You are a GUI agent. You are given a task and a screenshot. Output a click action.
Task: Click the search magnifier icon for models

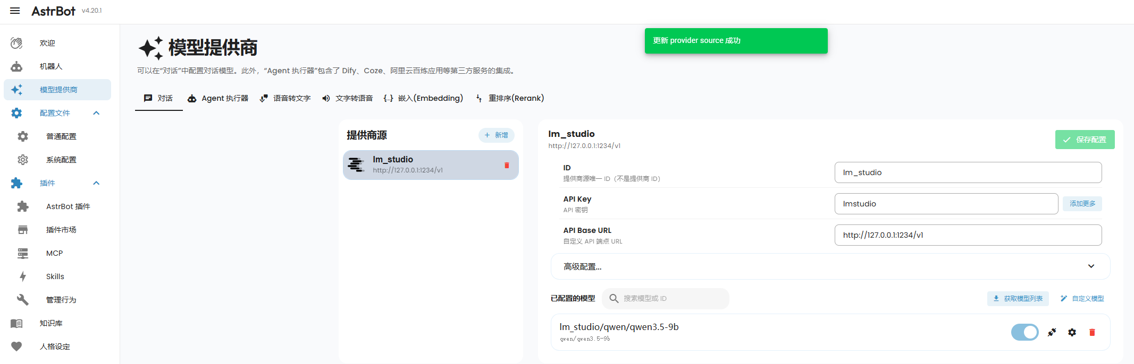pos(614,298)
